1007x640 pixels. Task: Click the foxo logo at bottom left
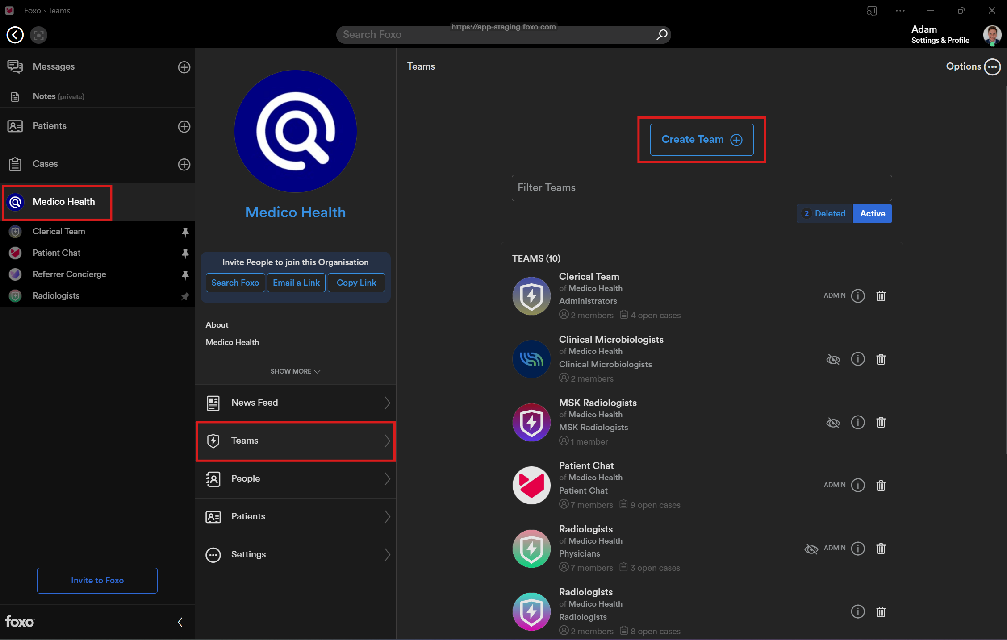coord(20,622)
